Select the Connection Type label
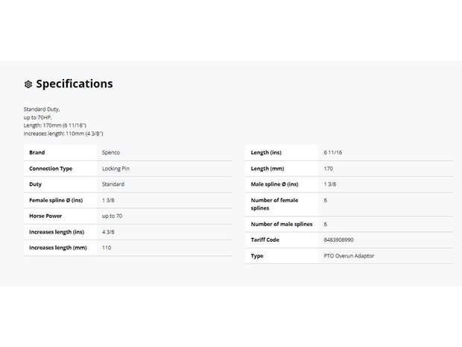462x347 pixels. pyautogui.click(x=51, y=169)
